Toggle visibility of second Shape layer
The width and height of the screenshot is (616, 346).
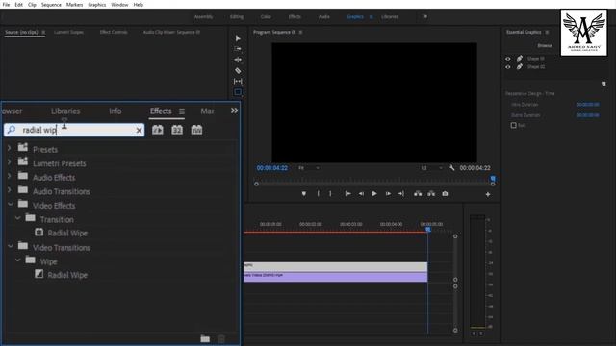pyautogui.click(x=508, y=67)
